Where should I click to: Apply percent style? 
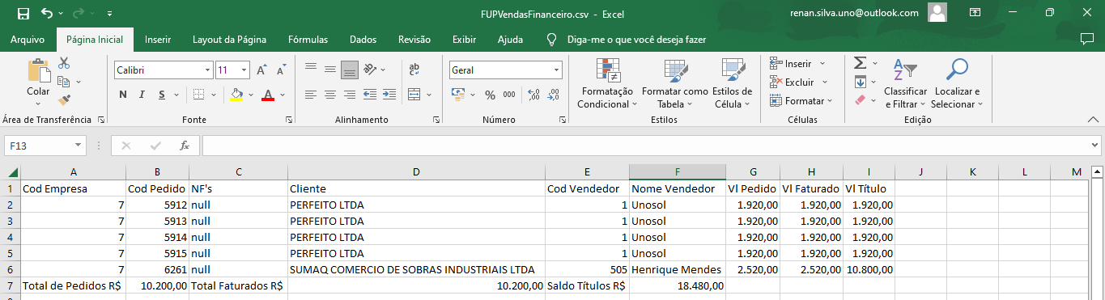[x=490, y=95]
